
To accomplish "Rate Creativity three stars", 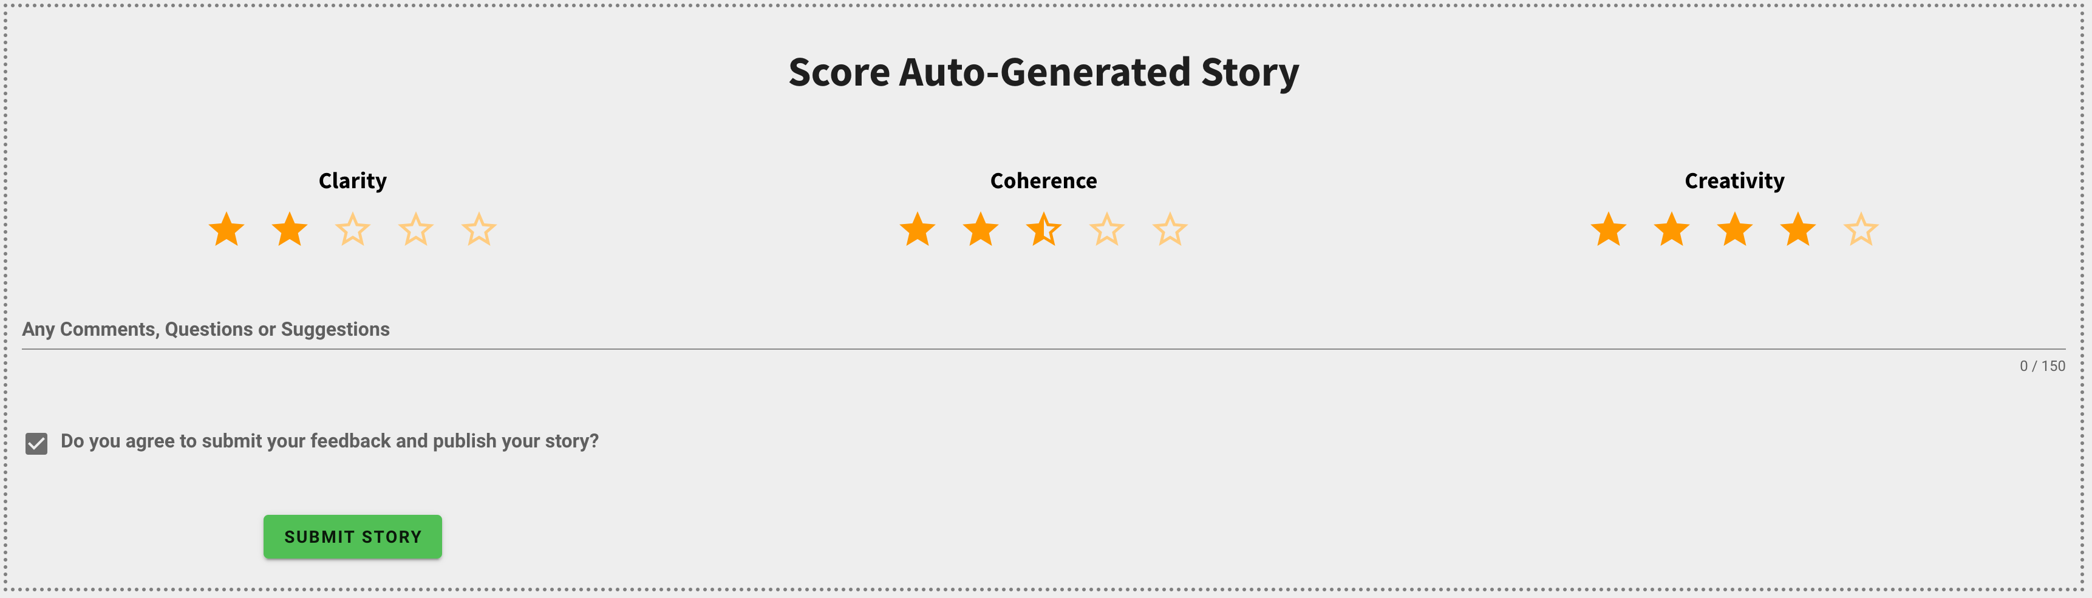I will click(1735, 229).
